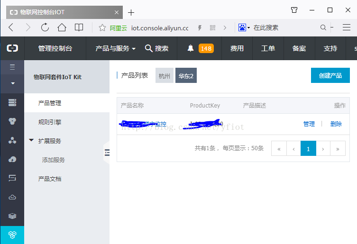Toggle the left rail list menu icon

pos(12,67)
